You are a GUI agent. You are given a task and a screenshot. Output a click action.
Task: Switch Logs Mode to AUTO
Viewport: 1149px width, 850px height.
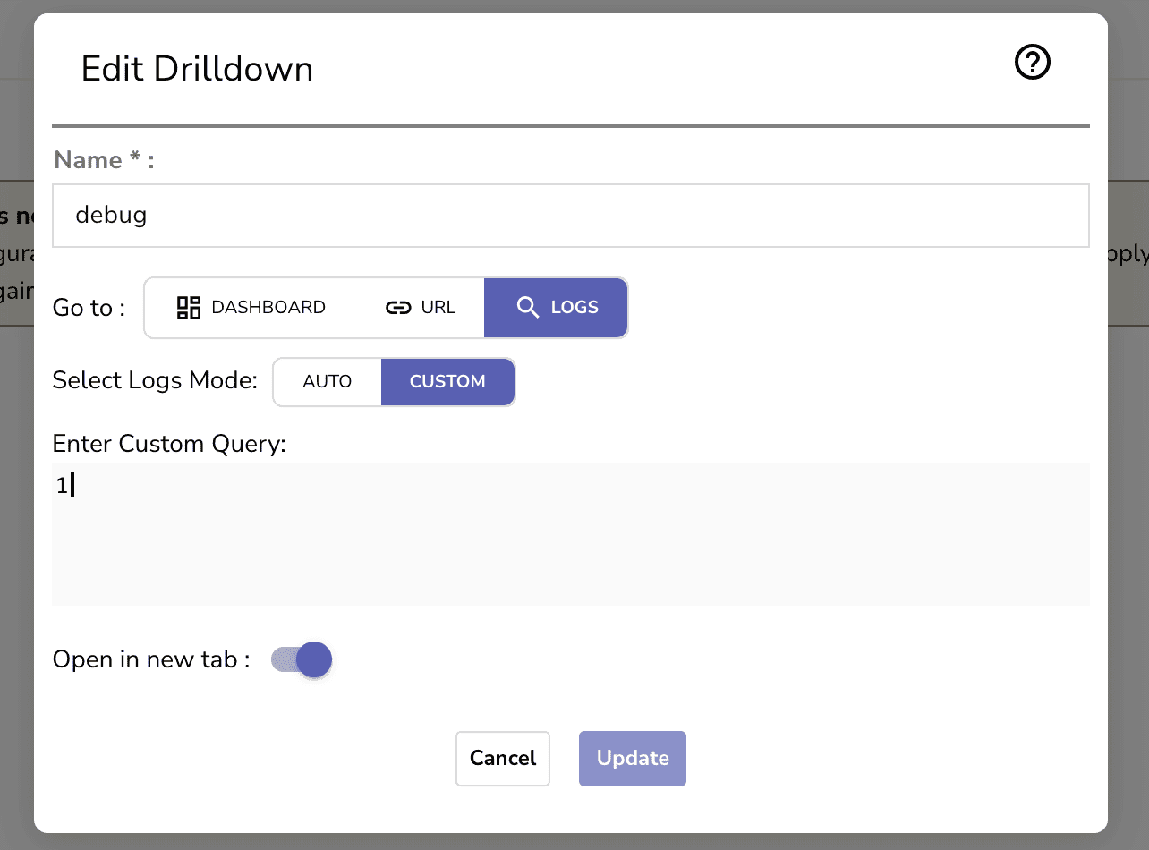click(x=328, y=381)
